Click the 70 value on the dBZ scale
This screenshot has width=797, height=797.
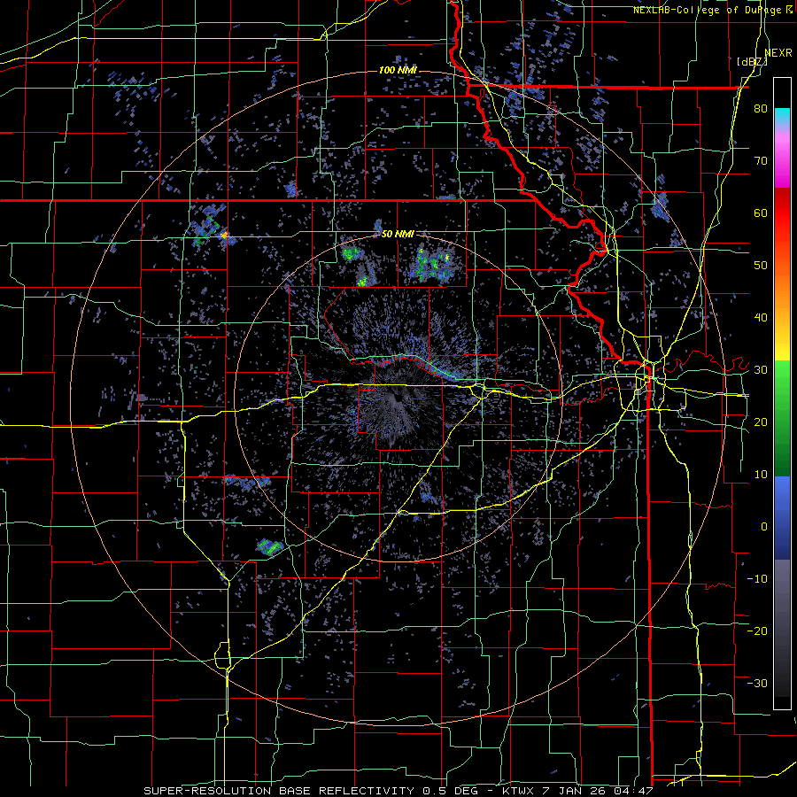pyautogui.click(x=761, y=160)
